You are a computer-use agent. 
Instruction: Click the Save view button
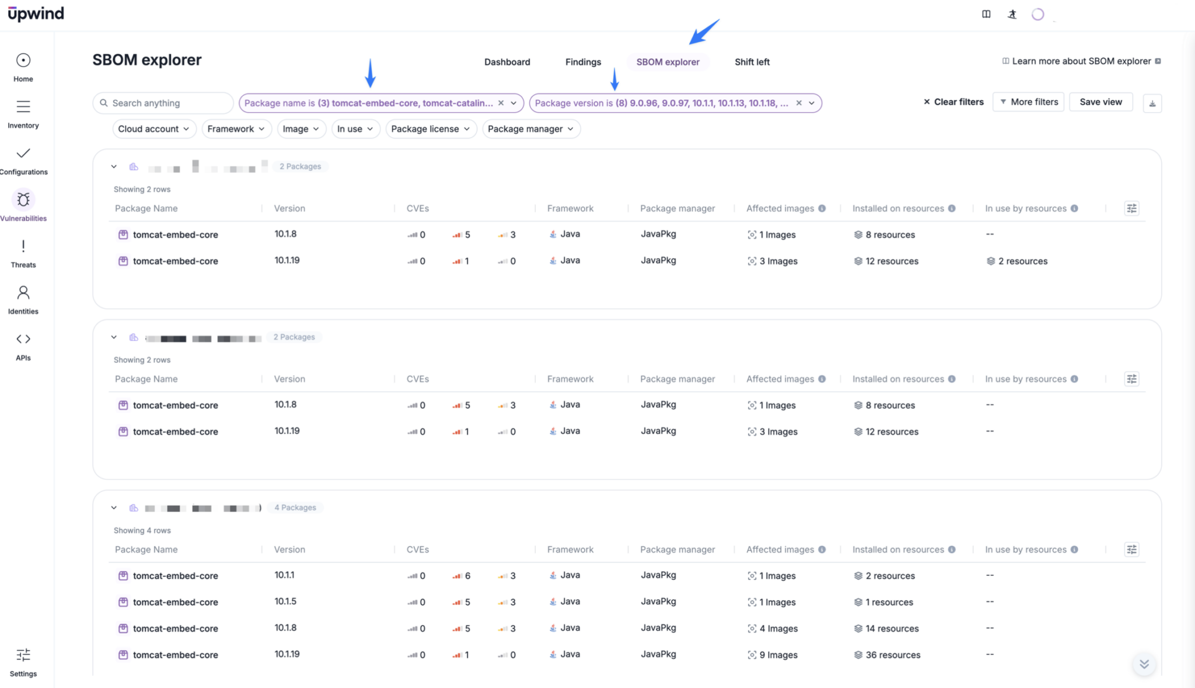click(1100, 102)
